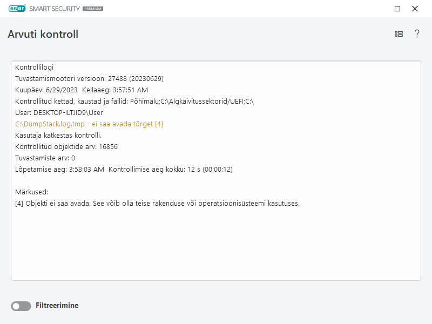Click the Filtreerimine label
The width and height of the screenshot is (432, 324).
57,306
